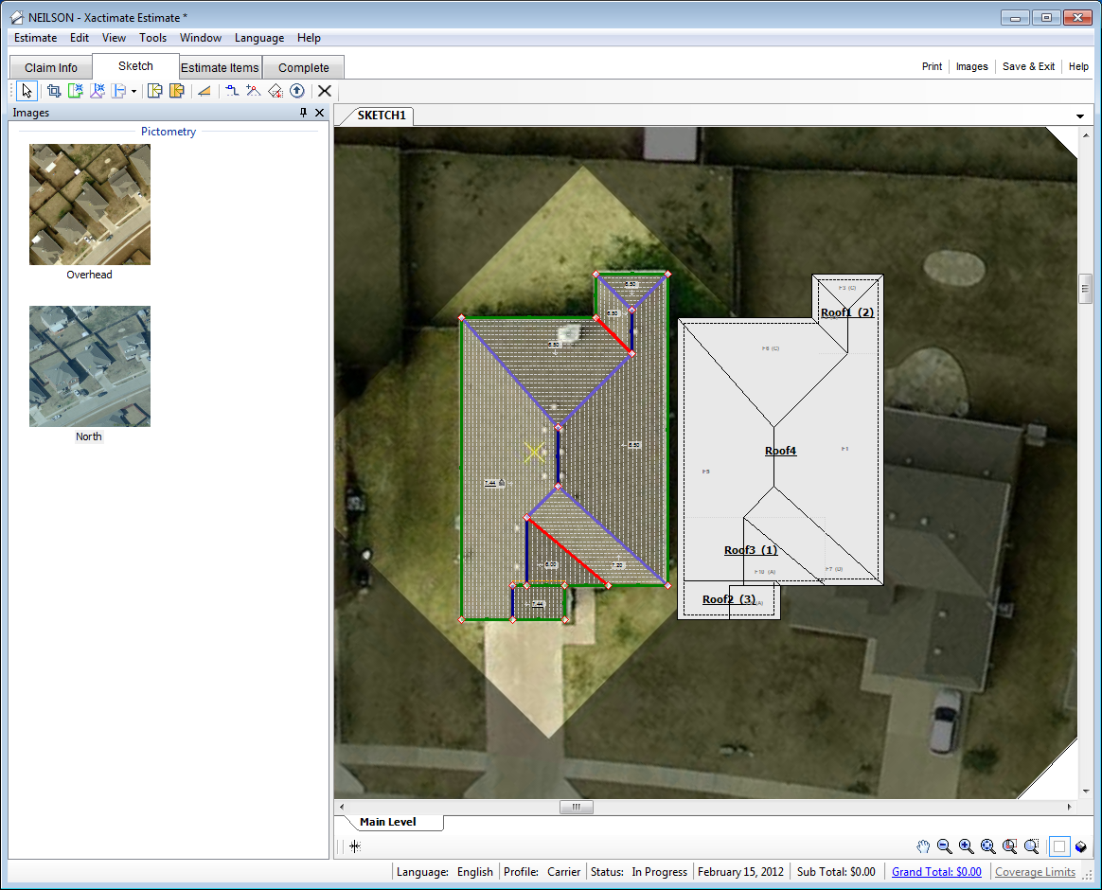Open the sketch tab list dropdown arrow
Image resolution: width=1102 pixels, height=890 pixels.
tap(1080, 116)
